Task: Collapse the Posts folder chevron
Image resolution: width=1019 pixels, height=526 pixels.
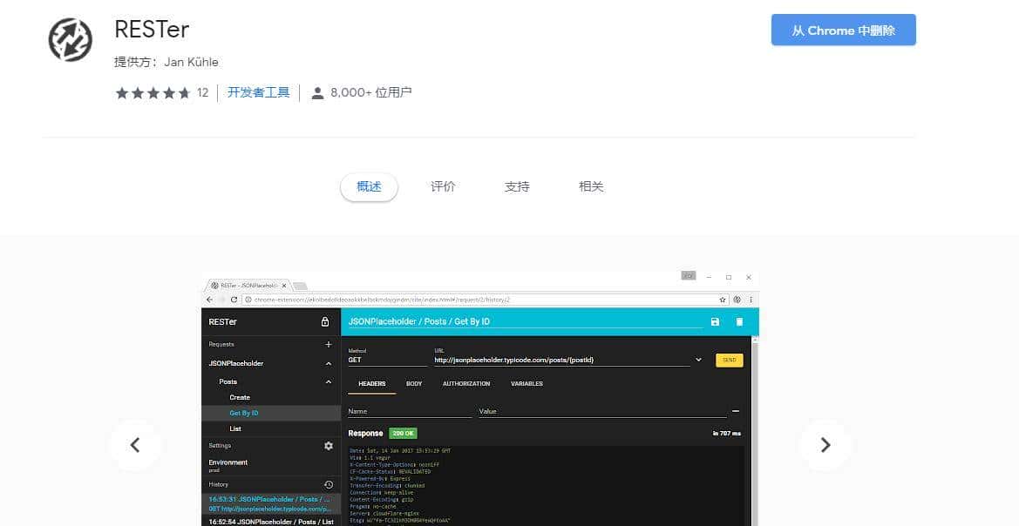Action: click(329, 381)
